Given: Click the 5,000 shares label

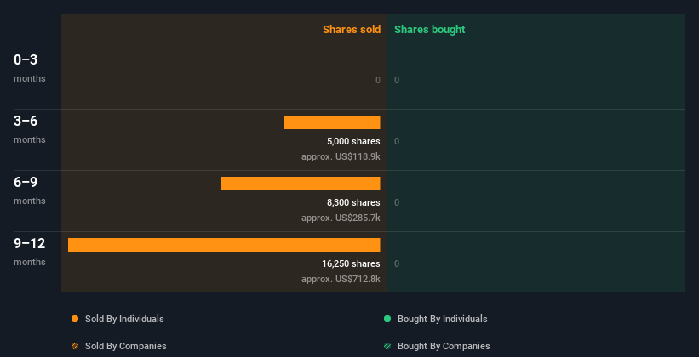Looking at the screenshot, I should tap(353, 141).
